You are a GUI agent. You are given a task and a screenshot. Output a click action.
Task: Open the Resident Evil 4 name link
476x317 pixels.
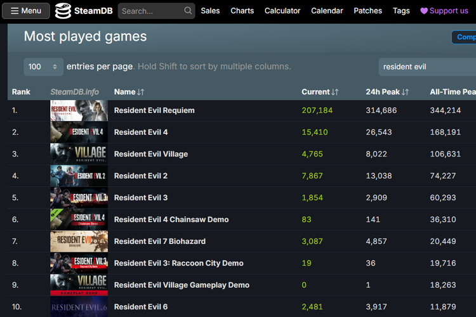(141, 133)
